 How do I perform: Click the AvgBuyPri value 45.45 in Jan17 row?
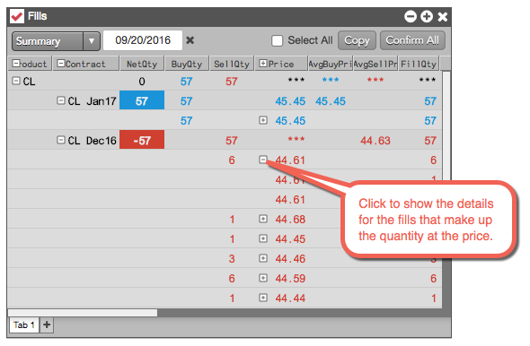331,100
